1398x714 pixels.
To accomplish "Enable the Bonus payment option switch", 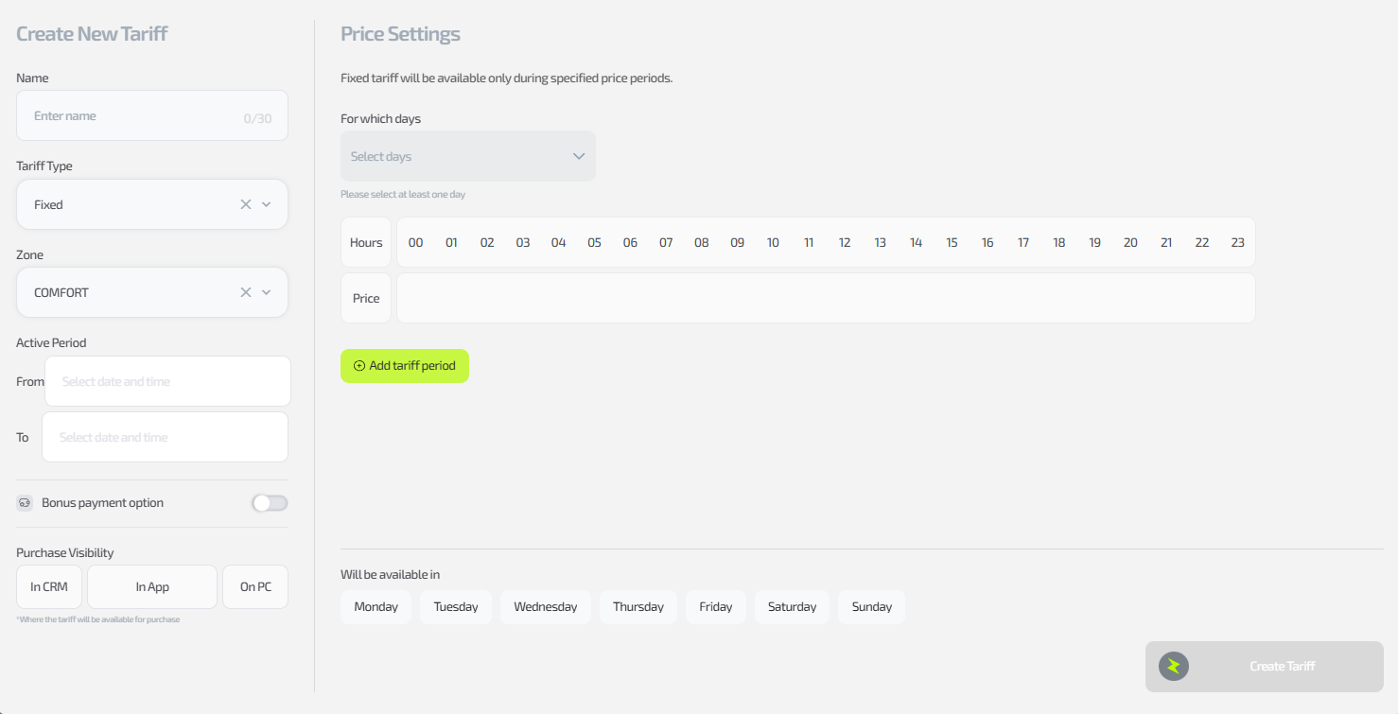I will tap(270, 503).
